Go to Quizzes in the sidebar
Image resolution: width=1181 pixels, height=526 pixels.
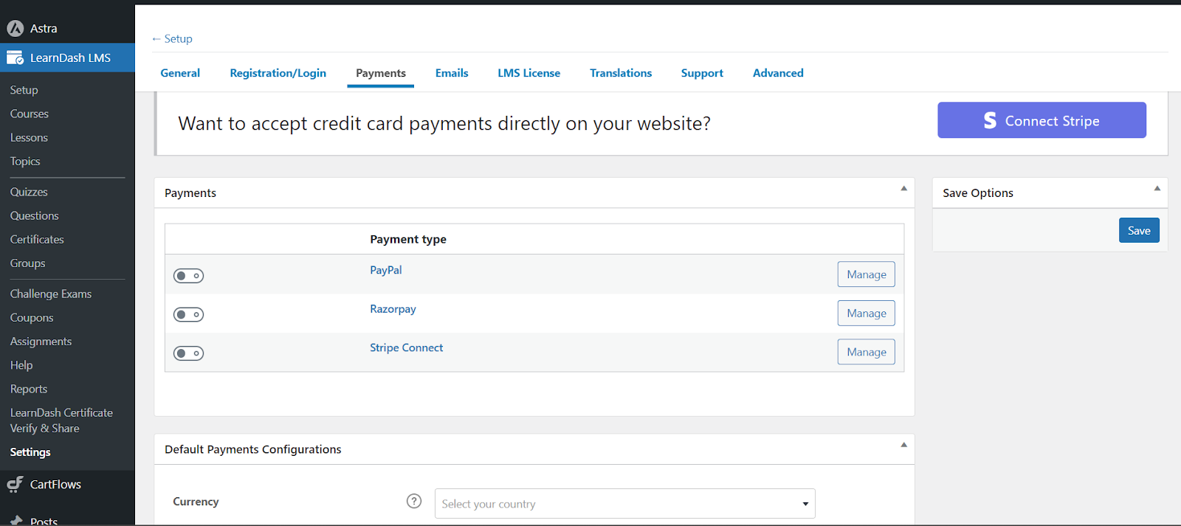[x=29, y=192]
